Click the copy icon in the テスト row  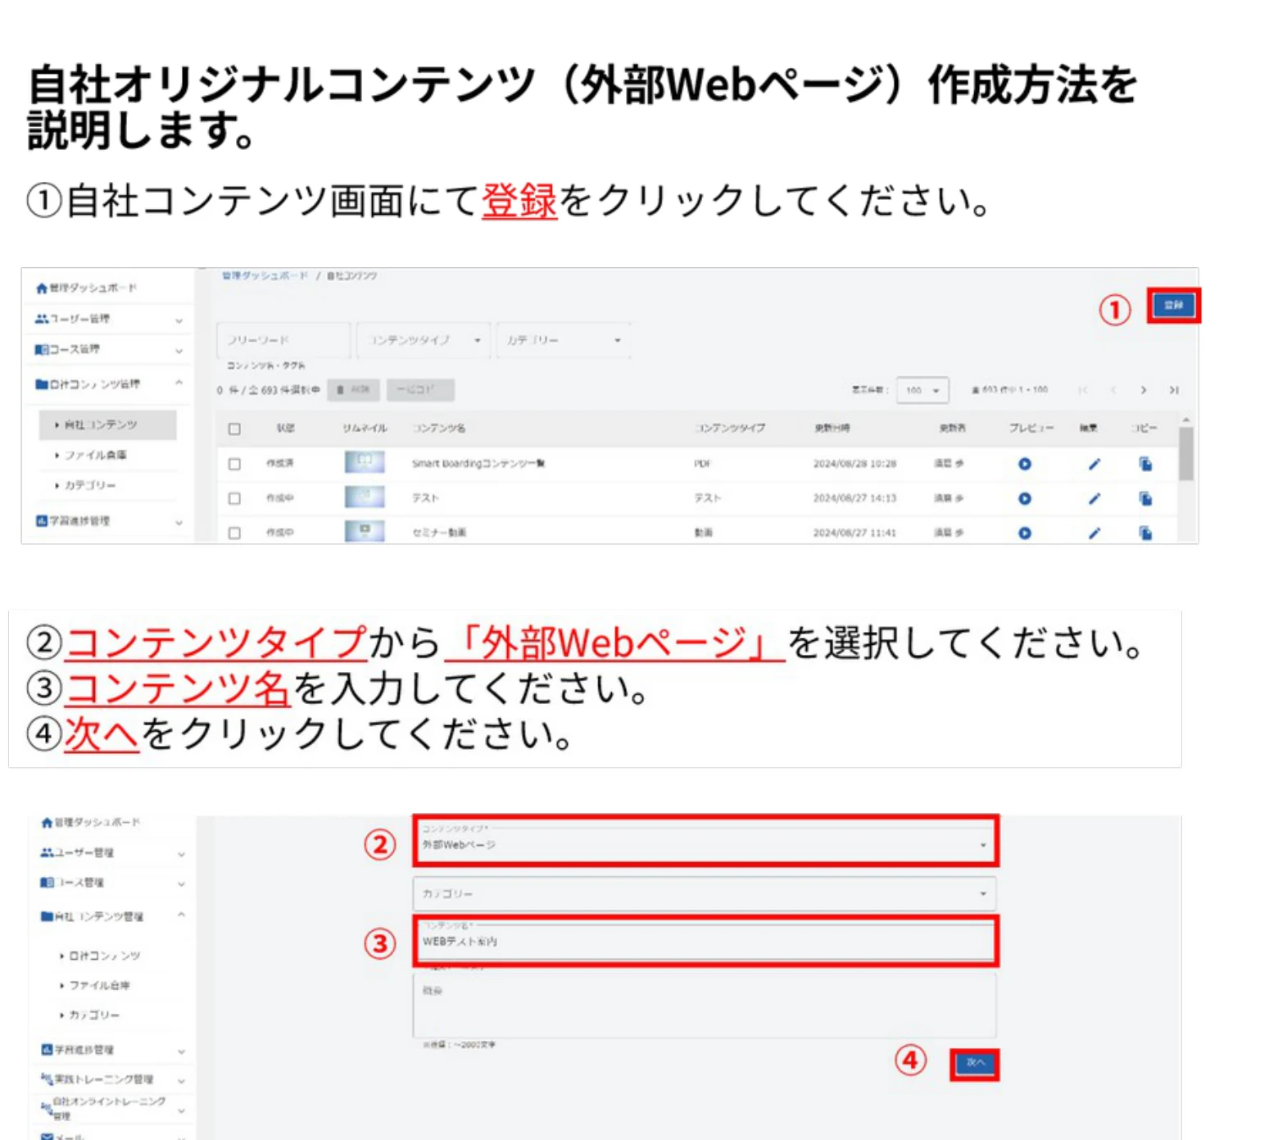tap(1145, 498)
